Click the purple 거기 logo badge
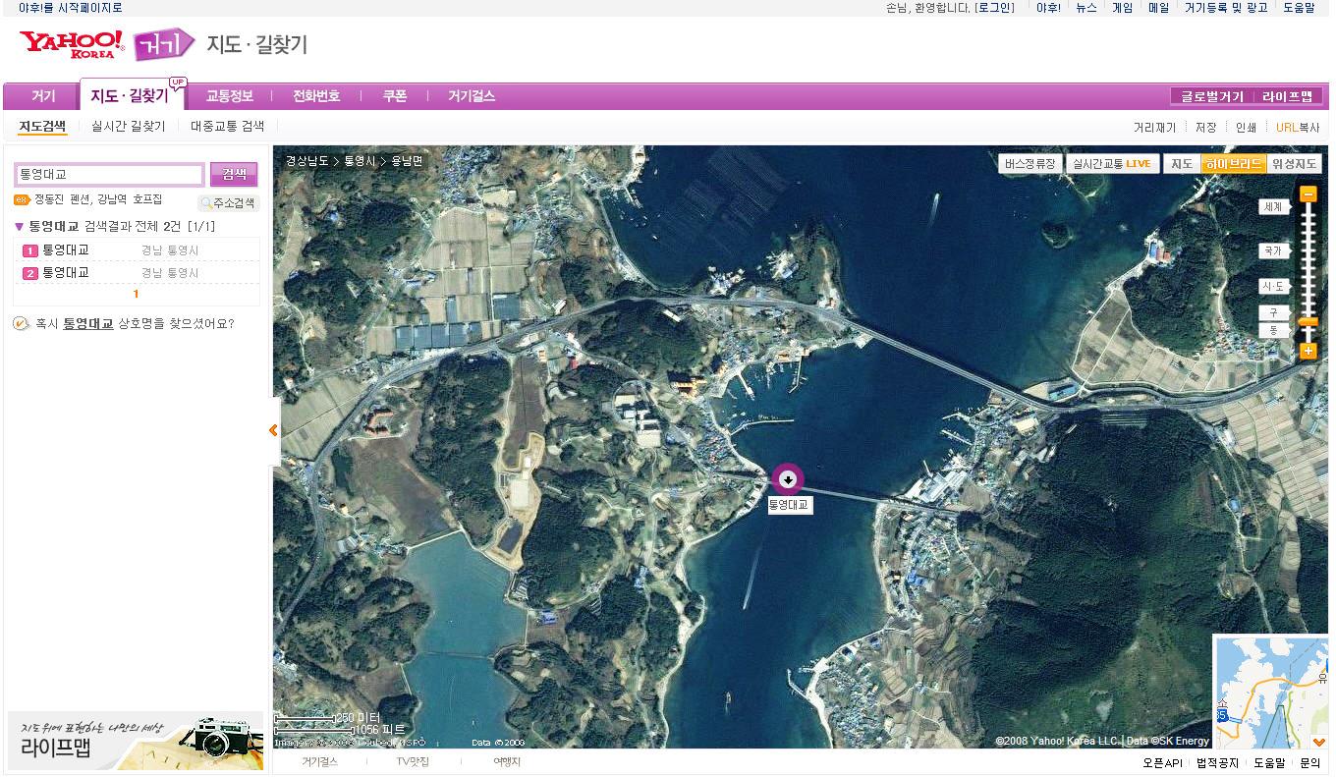This screenshot has width=1336, height=777. pos(164,45)
